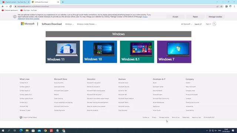
Task: Open the Windows 7 download tile
Action: (174, 52)
